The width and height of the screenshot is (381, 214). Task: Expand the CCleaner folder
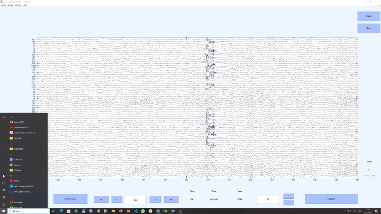pyautogui.click(x=19, y=170)
